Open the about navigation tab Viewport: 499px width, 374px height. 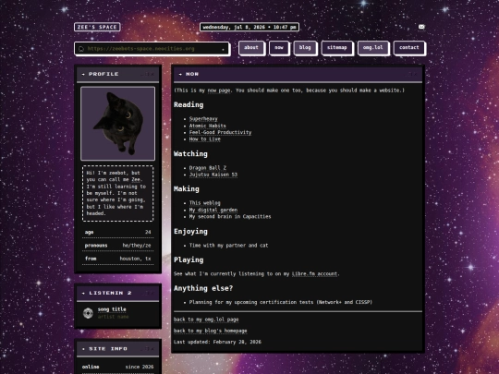251,48
